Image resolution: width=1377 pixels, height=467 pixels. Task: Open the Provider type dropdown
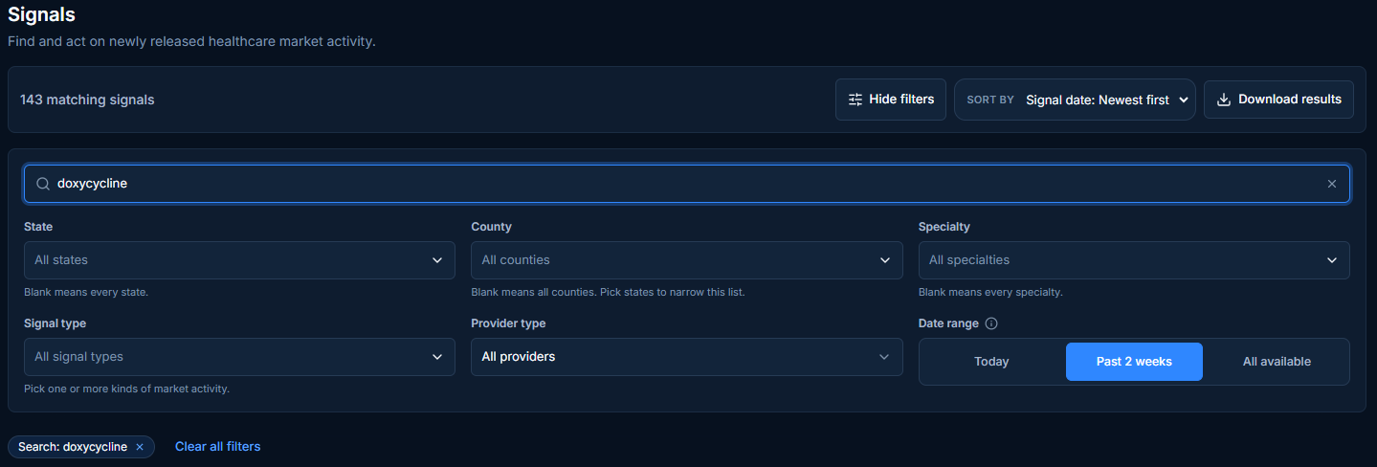[687, 357]
